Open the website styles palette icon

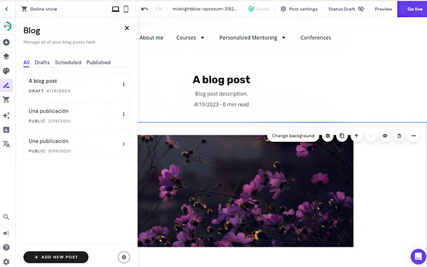7,71
